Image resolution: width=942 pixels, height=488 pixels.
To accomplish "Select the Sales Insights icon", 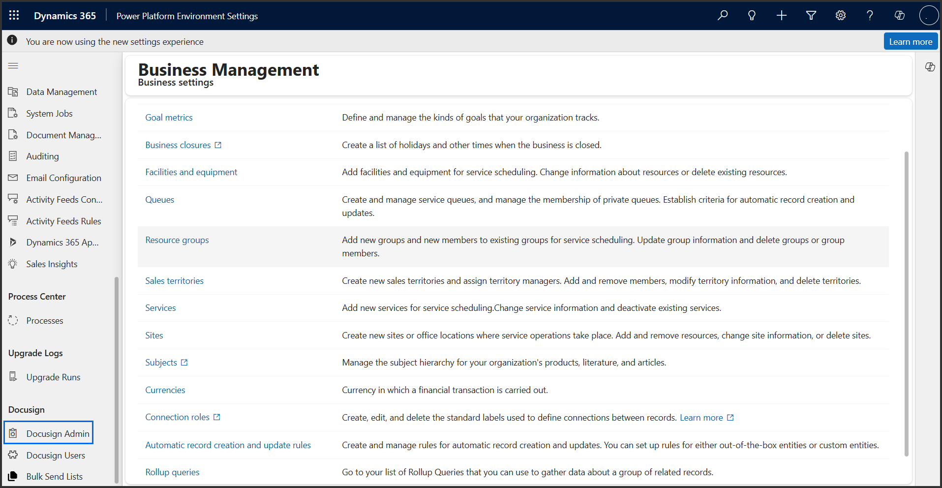I will point(13,264).
